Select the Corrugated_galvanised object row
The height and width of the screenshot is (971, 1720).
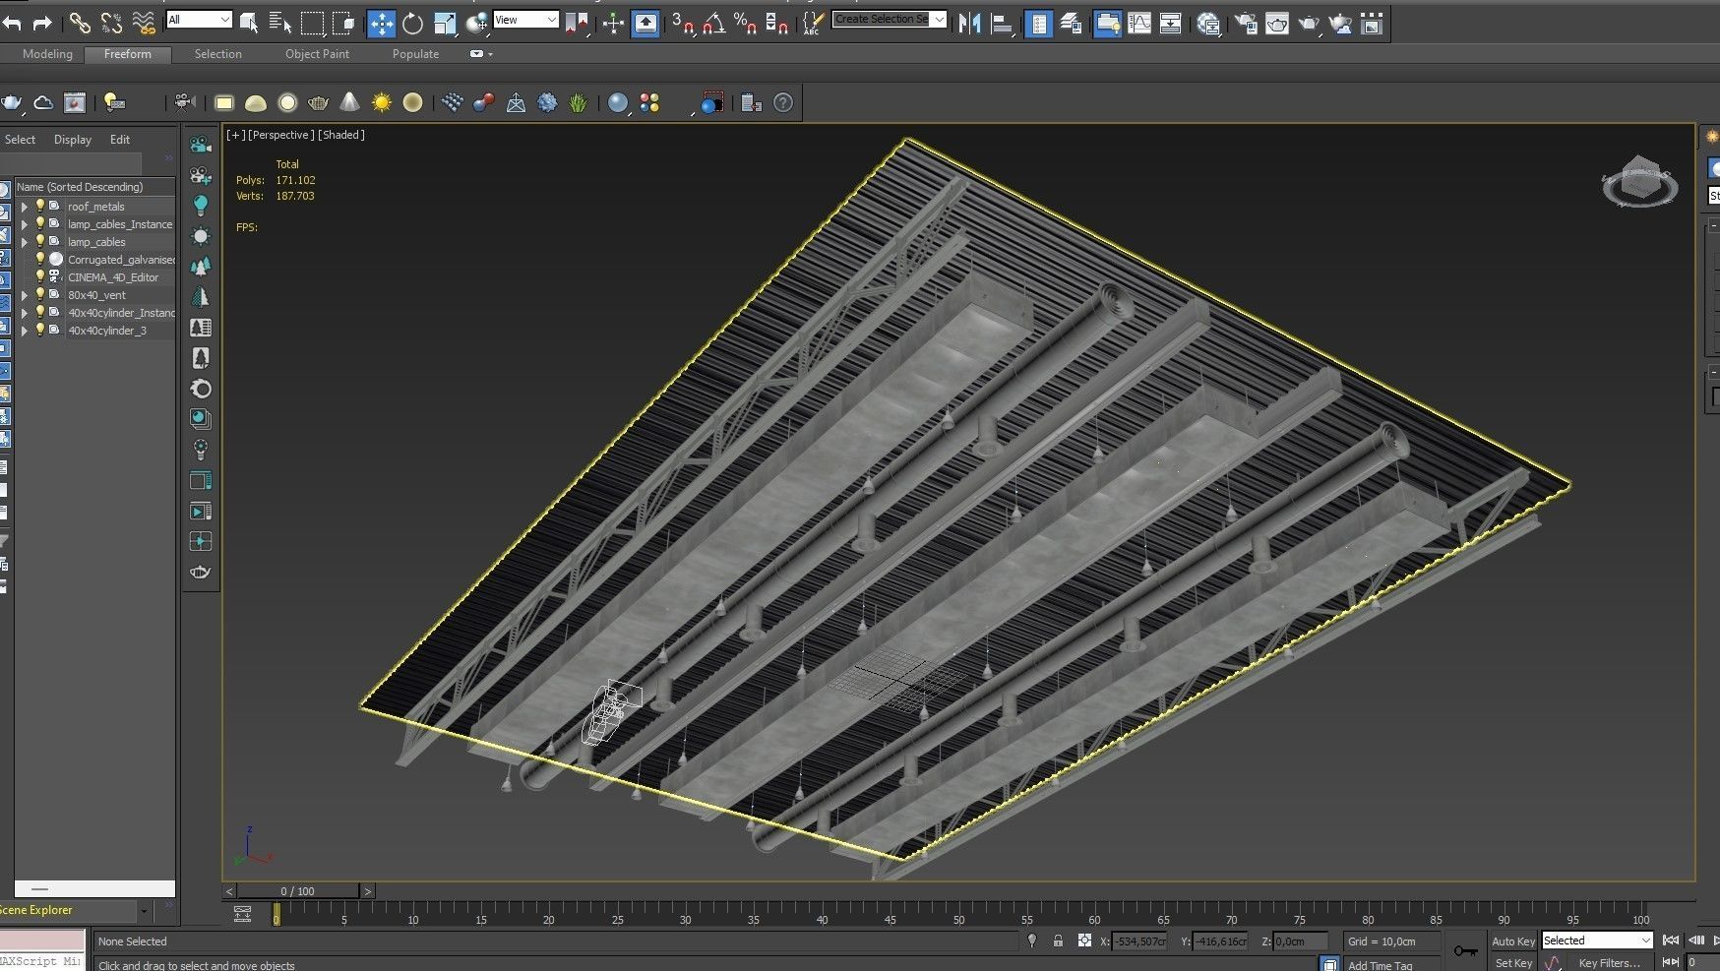click(x=95, y=260)
